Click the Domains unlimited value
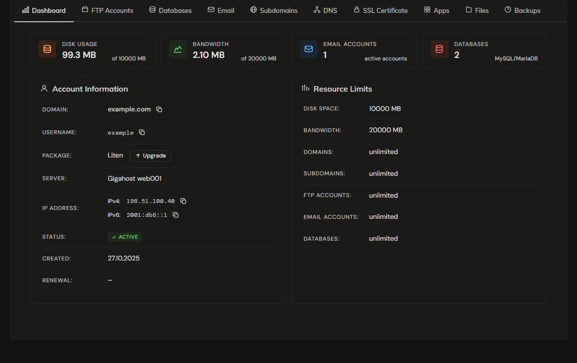This screenshot has height=363, width=577. point(384,152)
